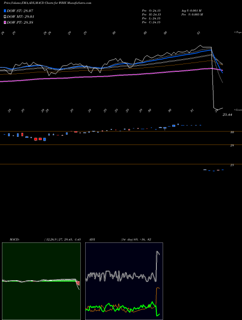Click the 25 price axis label

(232, 165)
